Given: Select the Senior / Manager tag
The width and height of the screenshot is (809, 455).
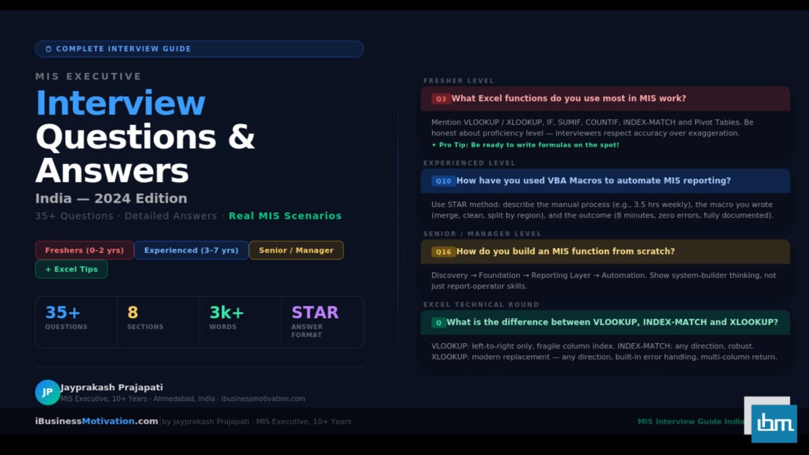Looking at the screenshot, I should [296, 250].
